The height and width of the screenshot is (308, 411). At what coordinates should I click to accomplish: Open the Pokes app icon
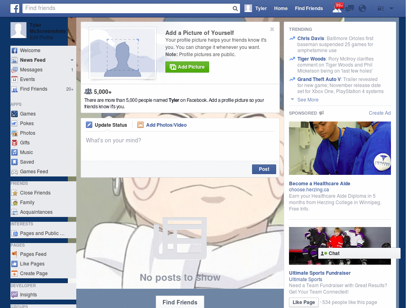(14, 124)
